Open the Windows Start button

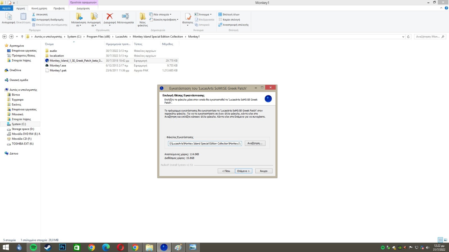click(6, 247)
